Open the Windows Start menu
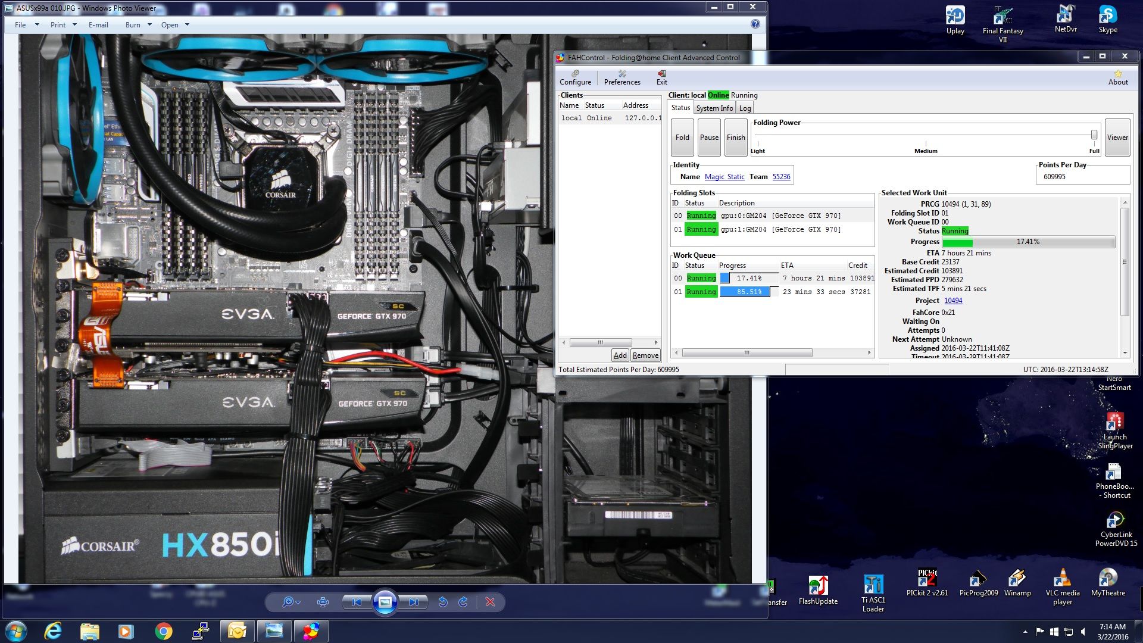This screenshot has height=643, width=1143. pyautogui.click(x=16, y=631)
